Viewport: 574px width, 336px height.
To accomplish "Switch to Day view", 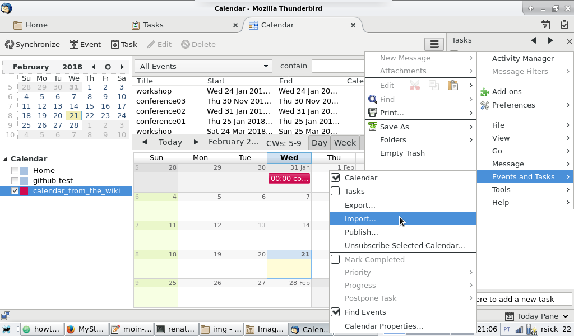I will click(319, 143).
